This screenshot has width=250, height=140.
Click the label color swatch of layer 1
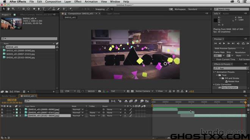17,109
